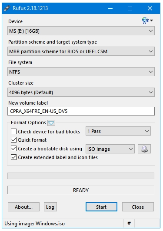This screenshot has height=231, width=163.
Task: Click the # hash button in status bar
Action: click(x=129, y=223)
